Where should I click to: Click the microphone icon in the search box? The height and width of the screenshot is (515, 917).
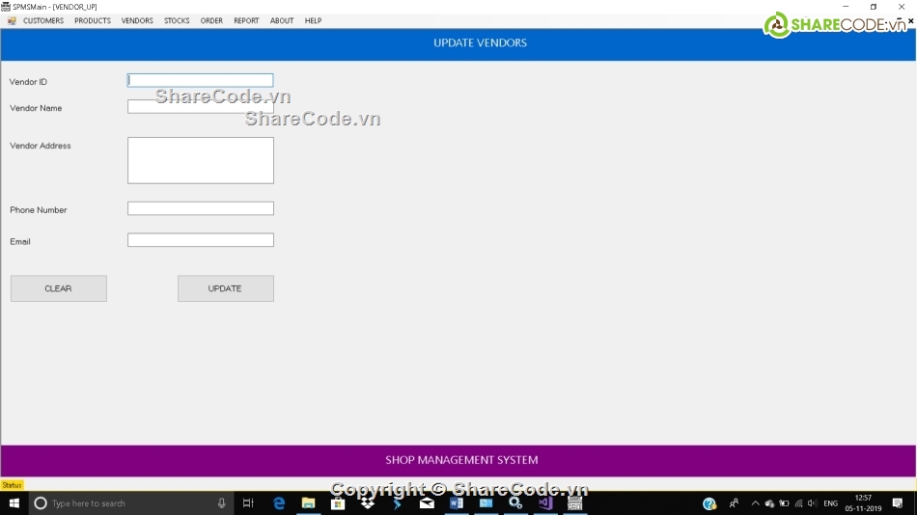[x=221, y=503]
